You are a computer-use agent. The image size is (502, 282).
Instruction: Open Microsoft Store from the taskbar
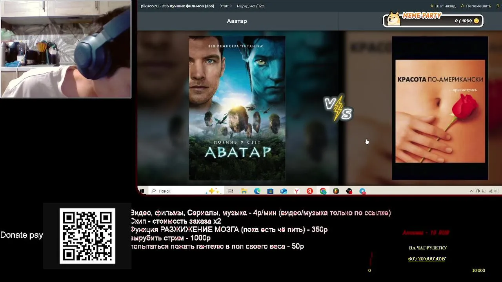coord(270,191)
